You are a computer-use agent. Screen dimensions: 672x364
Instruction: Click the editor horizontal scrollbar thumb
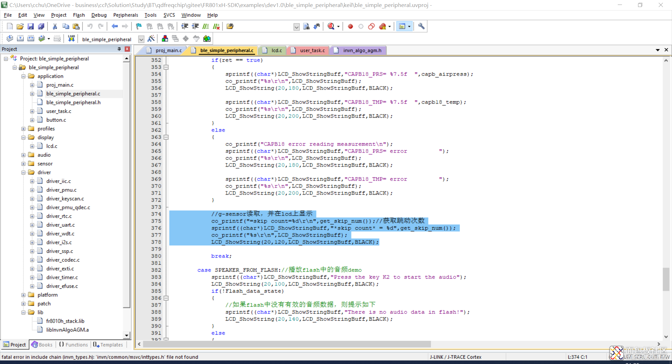coord(287,344)
